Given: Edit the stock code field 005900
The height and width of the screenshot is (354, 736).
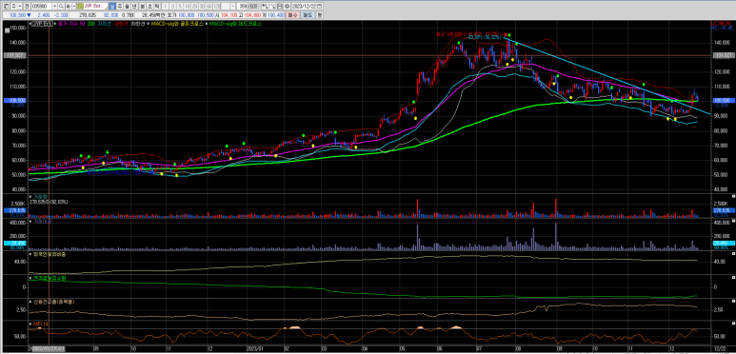Looking at the screenshot, I should pos(41,6).
